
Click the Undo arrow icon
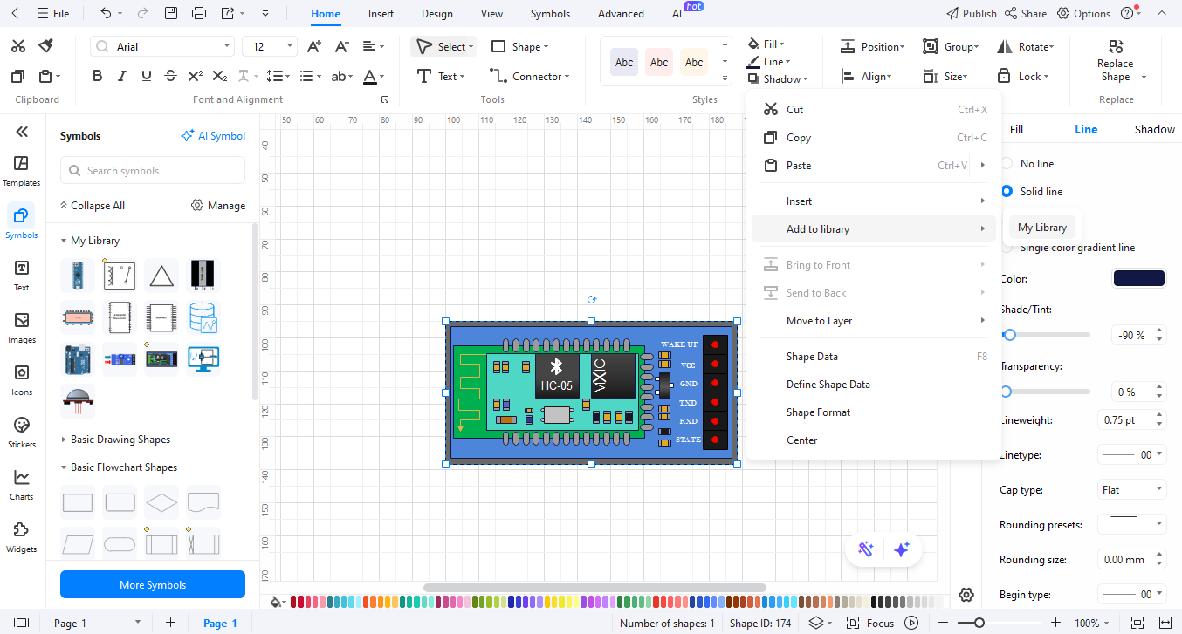click(x=106, y=13)
